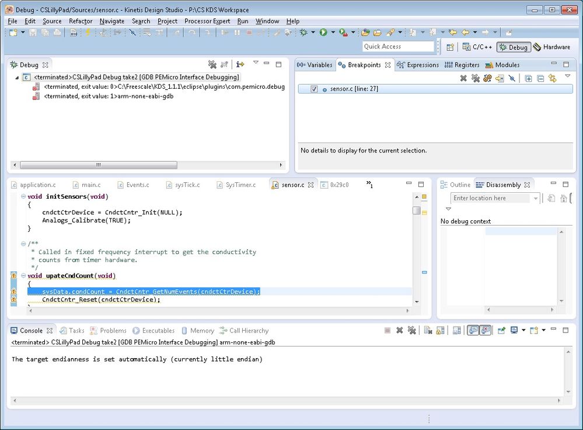Switch to the Outline tab
Viewport: 583px width, 430px height.
455,185
